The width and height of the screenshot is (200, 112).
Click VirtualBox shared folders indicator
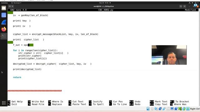tap(168, 109)
